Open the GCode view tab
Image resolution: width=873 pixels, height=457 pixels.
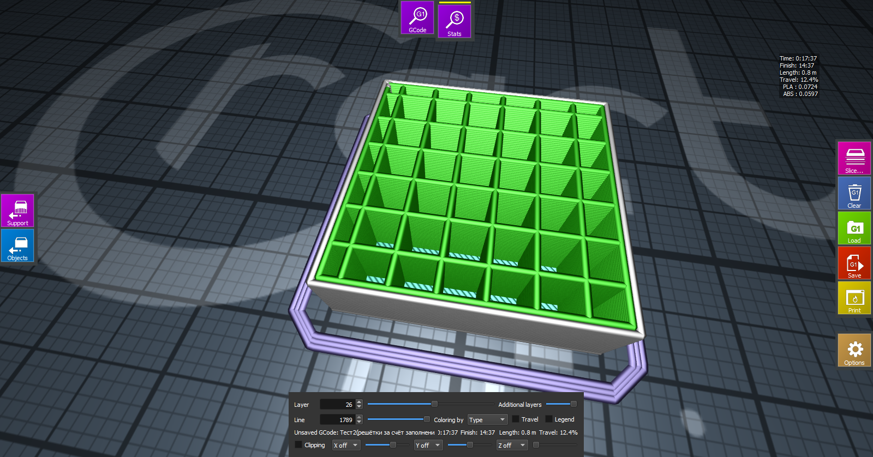(x=417, y=18)
